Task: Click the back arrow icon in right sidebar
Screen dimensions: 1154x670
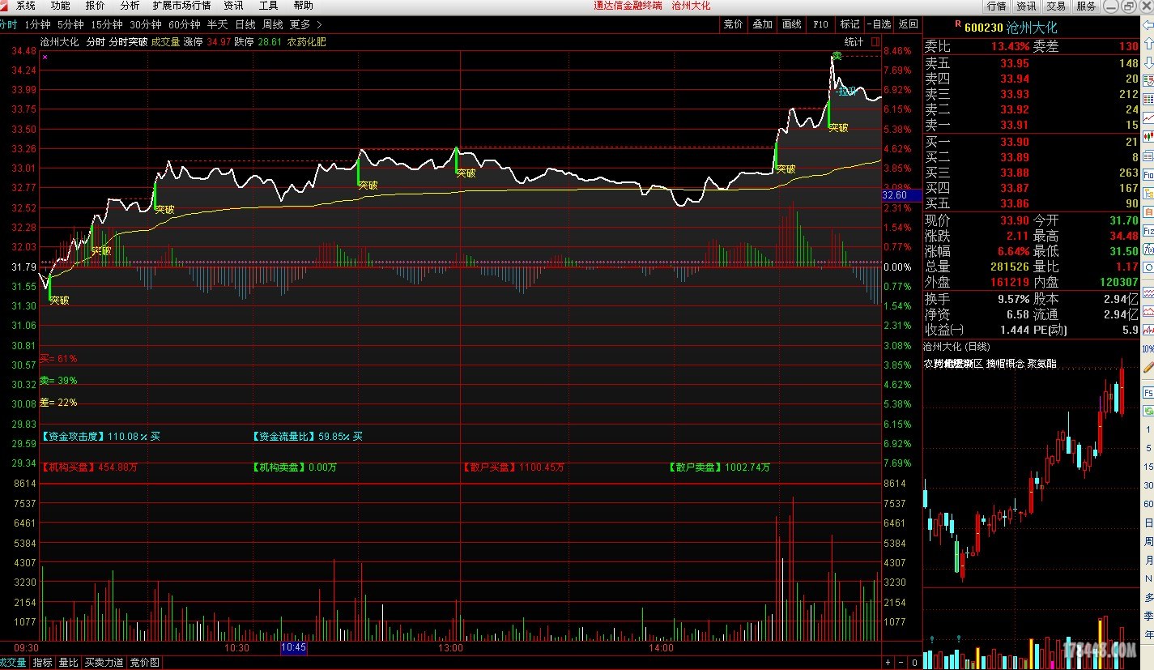Action: point(1148,24)
